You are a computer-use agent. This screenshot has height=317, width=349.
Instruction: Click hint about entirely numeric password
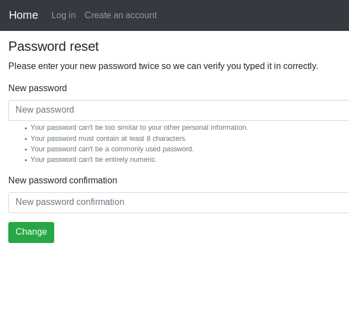pos(93,160)
